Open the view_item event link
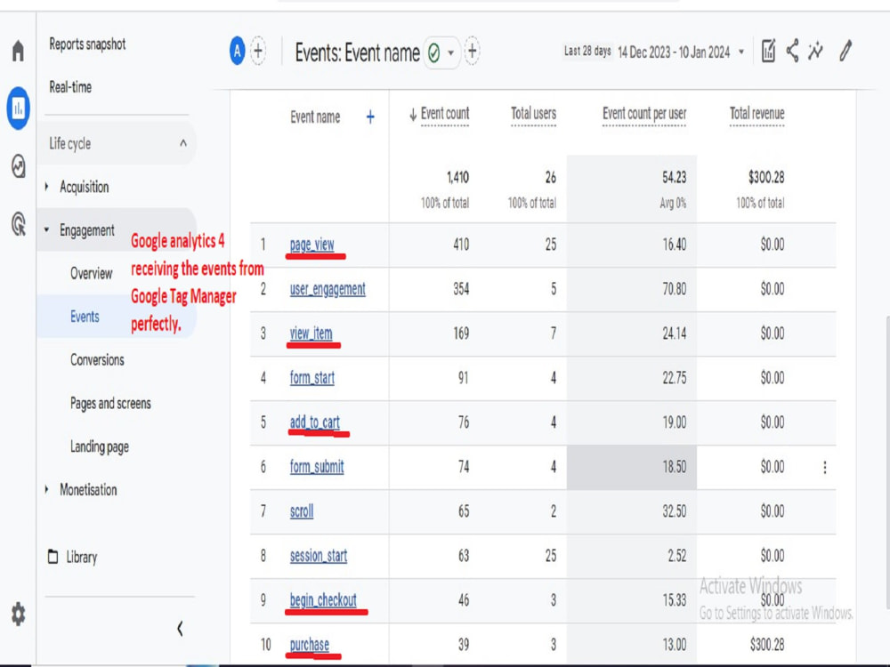This screenshot has height=667, width=890. click(311, 333)
